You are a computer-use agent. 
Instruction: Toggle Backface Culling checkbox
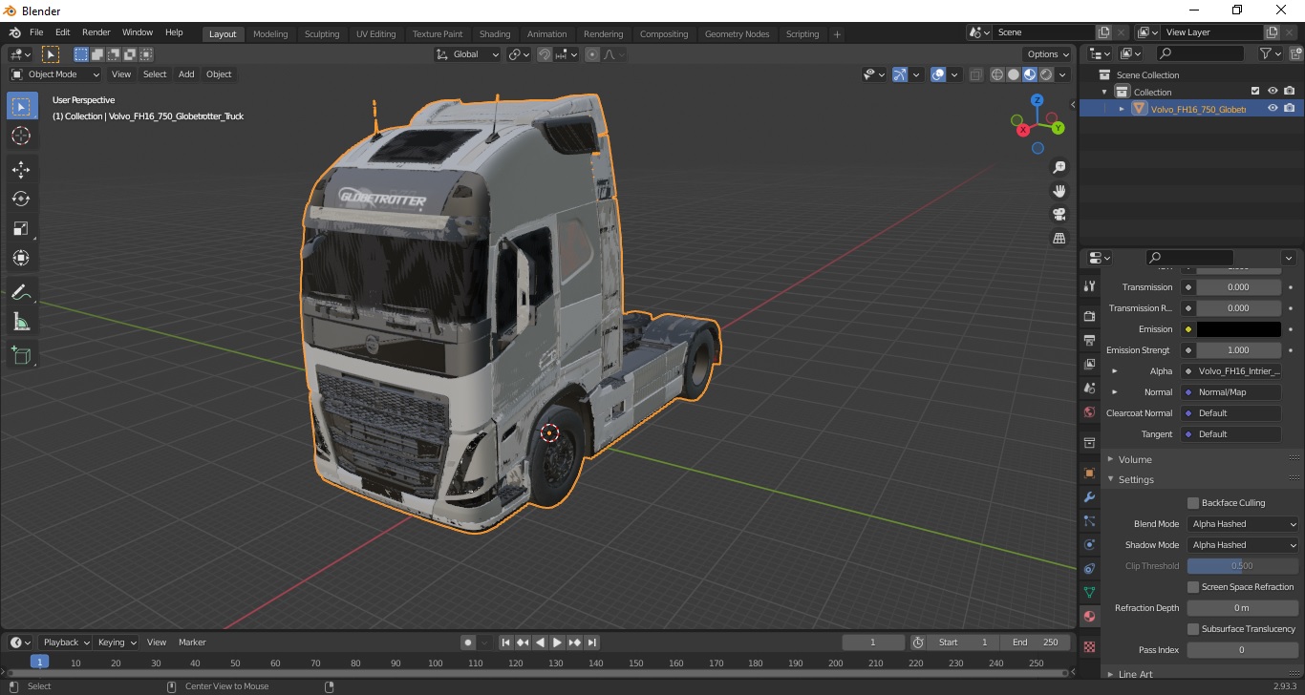pos(1193,503)
